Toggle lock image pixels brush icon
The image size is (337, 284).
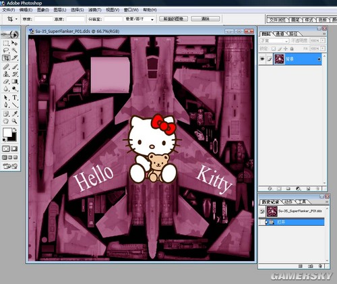click(280, 49)
